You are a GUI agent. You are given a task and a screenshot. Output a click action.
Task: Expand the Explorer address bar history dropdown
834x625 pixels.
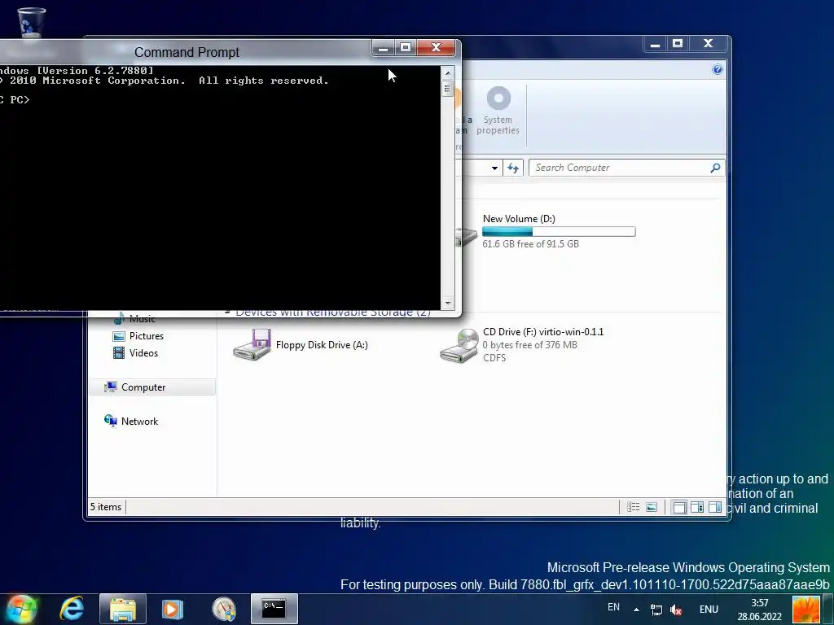[494, 168]
